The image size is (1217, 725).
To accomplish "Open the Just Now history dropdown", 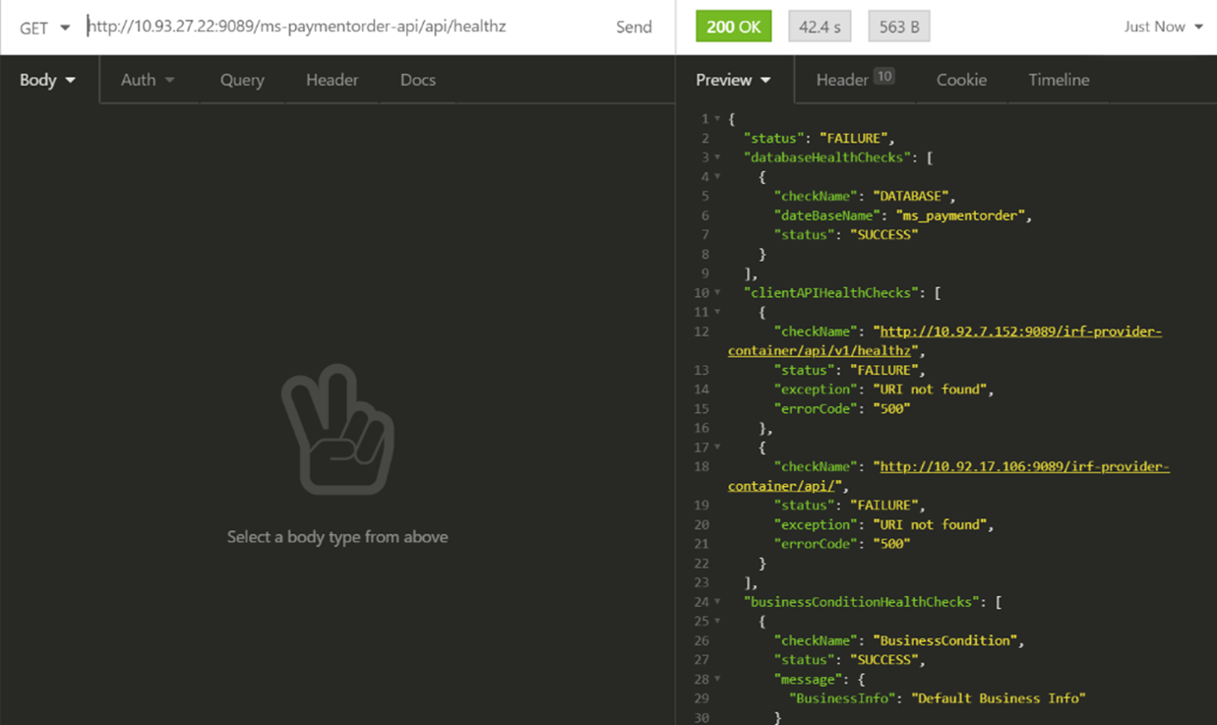I will tap(1163, 27).
